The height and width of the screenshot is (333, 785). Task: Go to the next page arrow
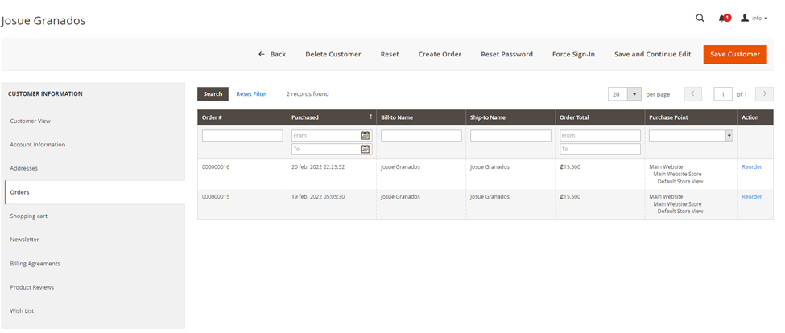click(765, 94)
